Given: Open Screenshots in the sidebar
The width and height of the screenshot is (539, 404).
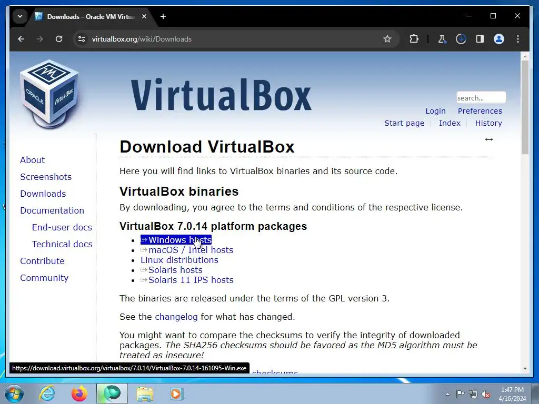Looking at the screenshot, I should (x=46, y=177).
